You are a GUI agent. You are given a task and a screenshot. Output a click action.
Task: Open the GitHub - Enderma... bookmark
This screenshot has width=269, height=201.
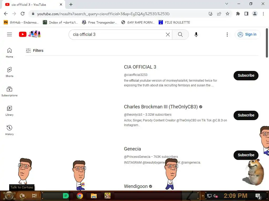coord(21,23)
